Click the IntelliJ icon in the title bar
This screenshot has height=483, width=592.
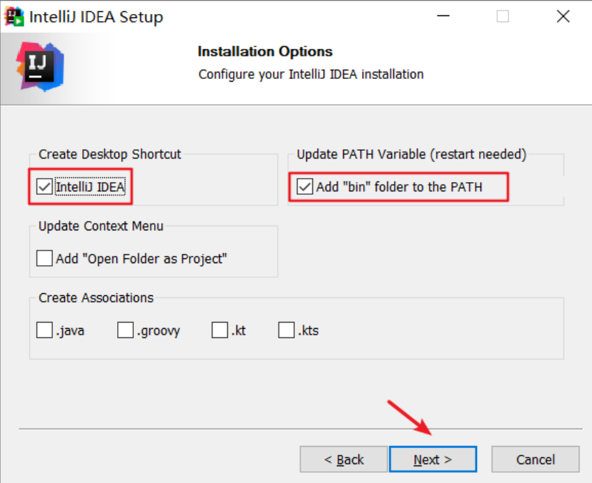14,17
